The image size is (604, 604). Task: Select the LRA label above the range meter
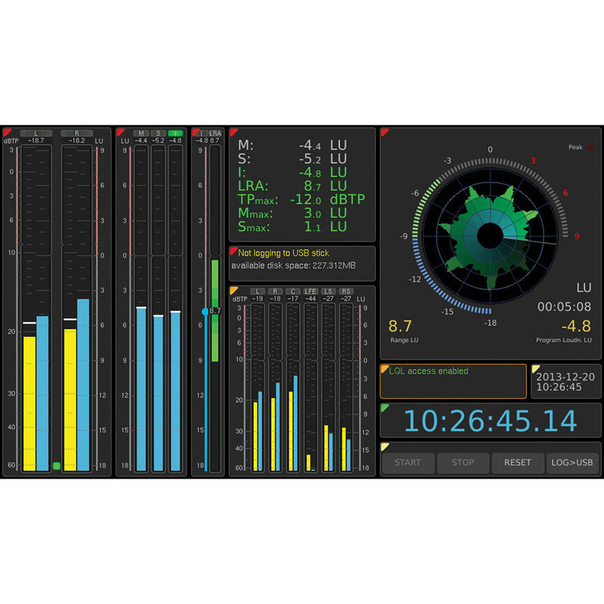(x=214, y=133)
